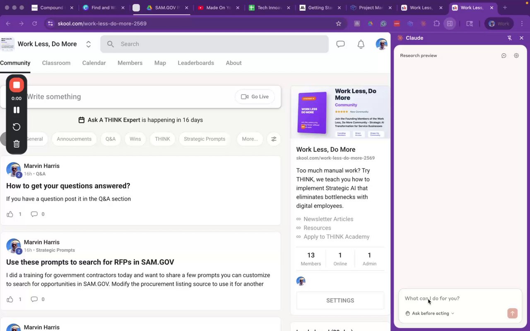Expand the "More..." category filter
The width and height of the screenshot is (530, 331).
(250, 139)
